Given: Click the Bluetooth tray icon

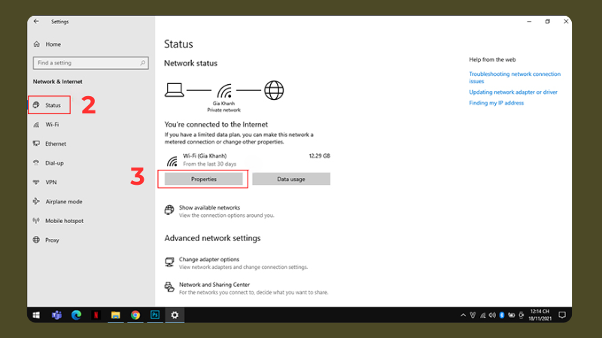Looking at the screenshot, I should tap(502, 315).
